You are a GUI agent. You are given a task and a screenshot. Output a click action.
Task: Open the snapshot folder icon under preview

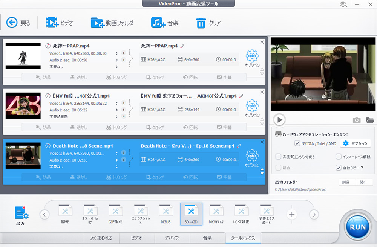pos(370,120)
